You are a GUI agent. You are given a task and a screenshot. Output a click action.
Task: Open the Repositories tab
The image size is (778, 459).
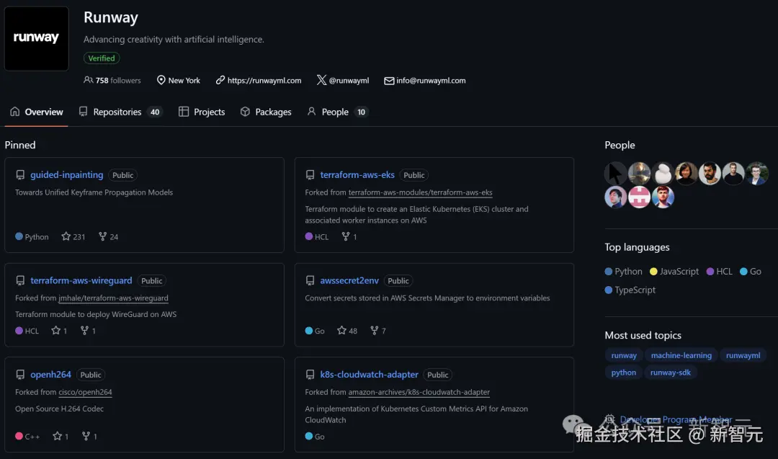(120, 112)
